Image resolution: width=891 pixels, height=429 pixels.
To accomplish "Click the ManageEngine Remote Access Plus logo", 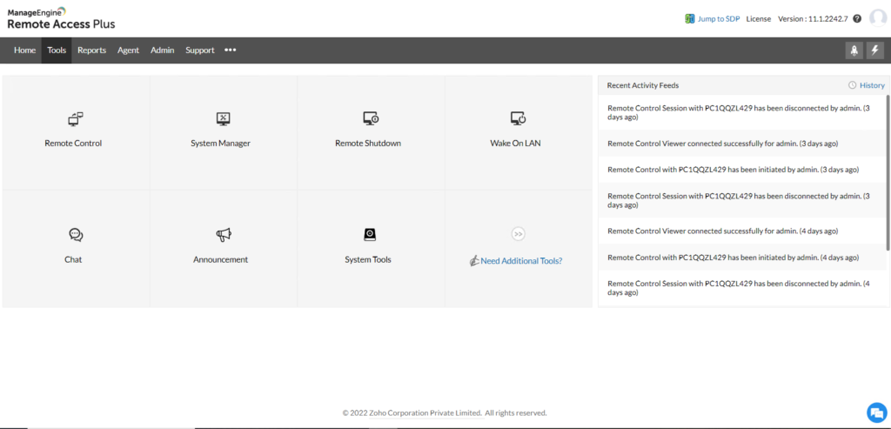I will (x=61, y=18).
